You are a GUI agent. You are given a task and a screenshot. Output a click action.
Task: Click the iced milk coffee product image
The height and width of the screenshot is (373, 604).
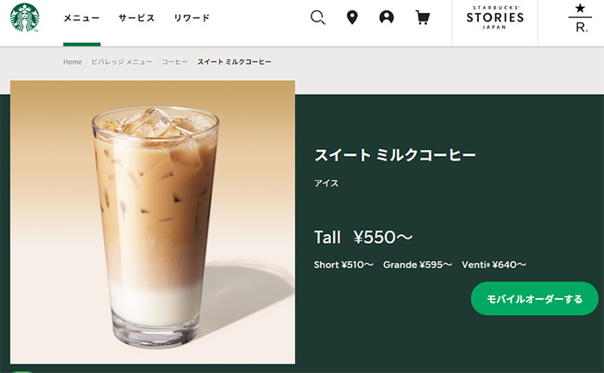[x=153, y=222]
